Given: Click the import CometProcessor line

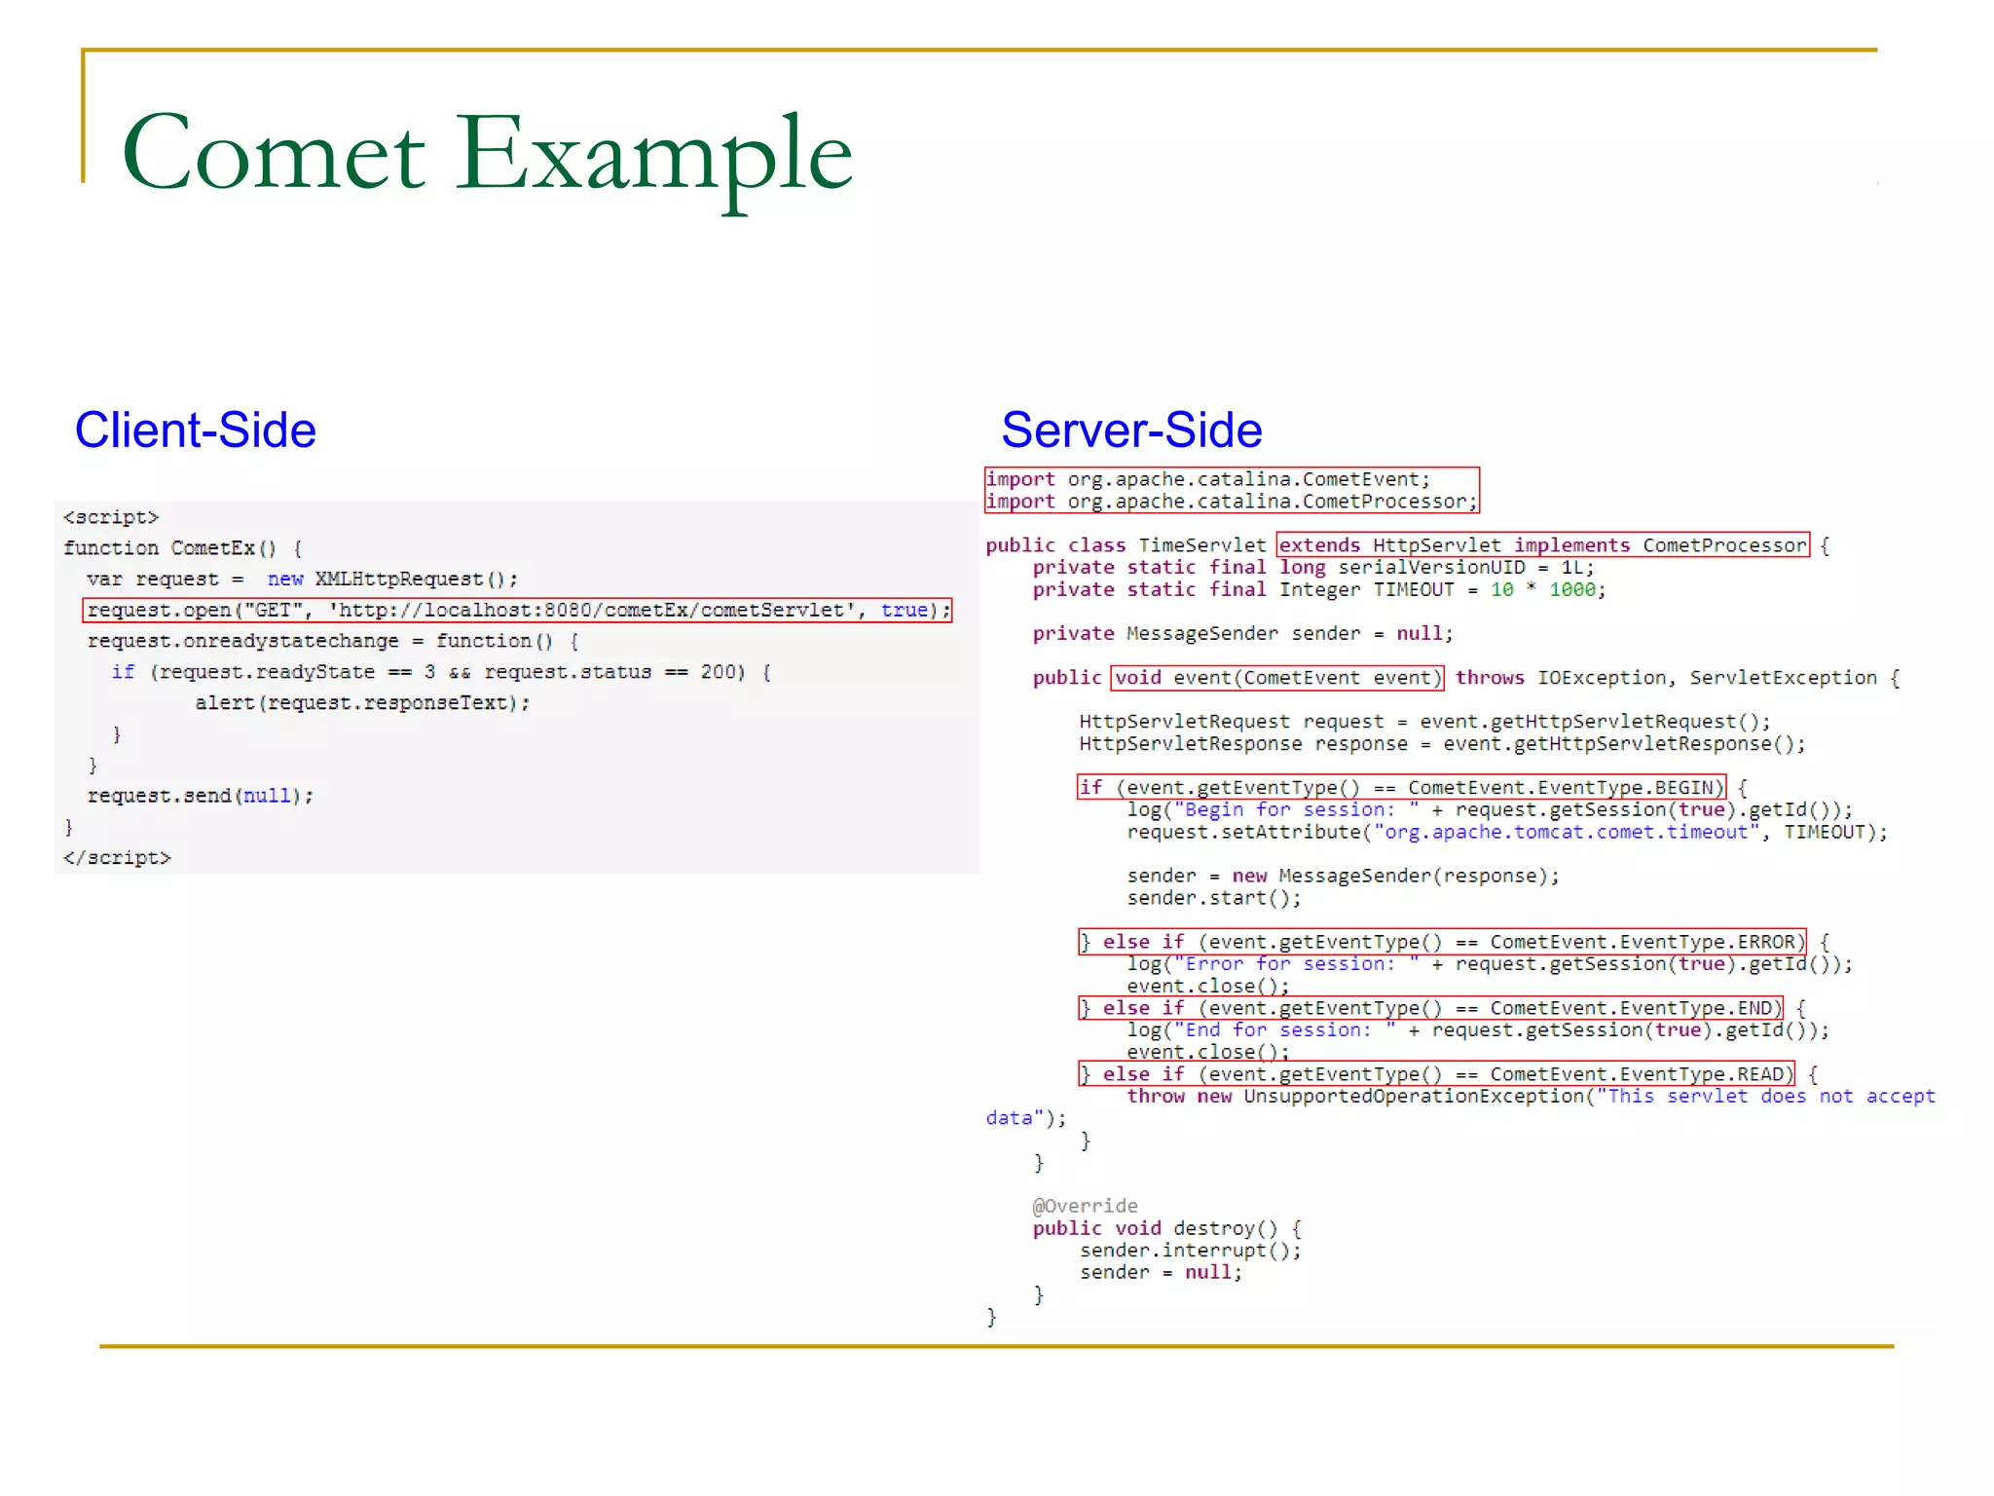Looking at the screenshot, I should 1232,502.
